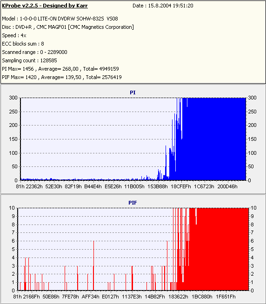The width and height of the screenshot is (266, 304).
Task: Click the 200D46h label on PI axis
Action: (227, 186)
